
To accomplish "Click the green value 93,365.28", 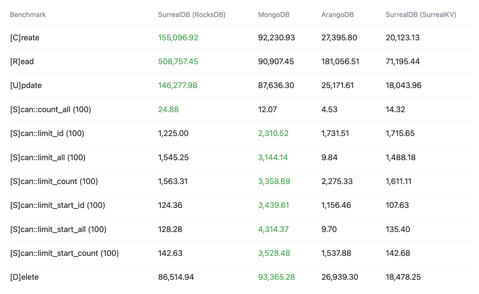I will (277, 277).
